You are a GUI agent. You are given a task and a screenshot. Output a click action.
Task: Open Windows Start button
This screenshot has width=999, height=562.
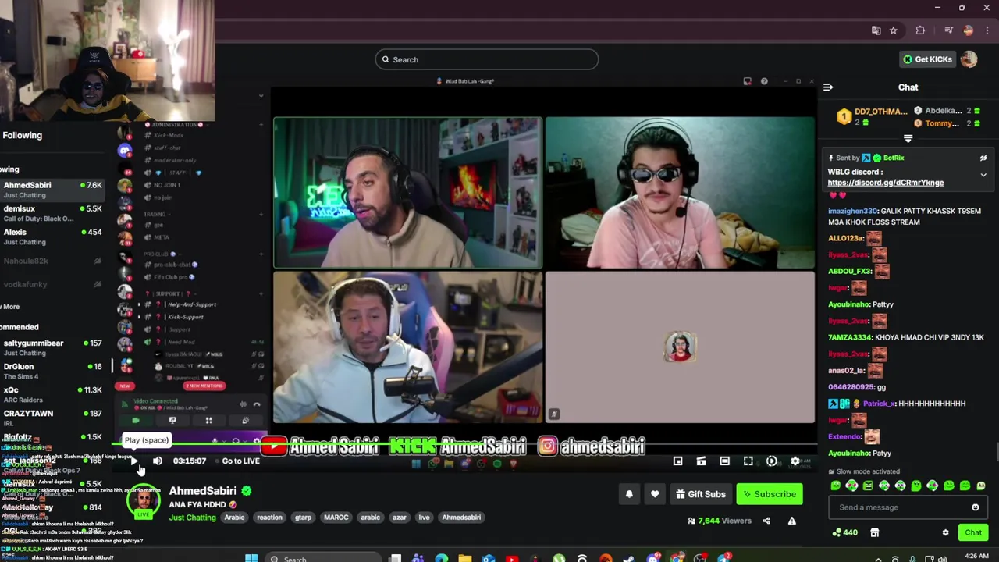[x=251, y=558]
